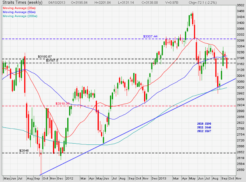Click price axis value "3230"
Screen dimensions: 246x182
click(x=240, y=52)
